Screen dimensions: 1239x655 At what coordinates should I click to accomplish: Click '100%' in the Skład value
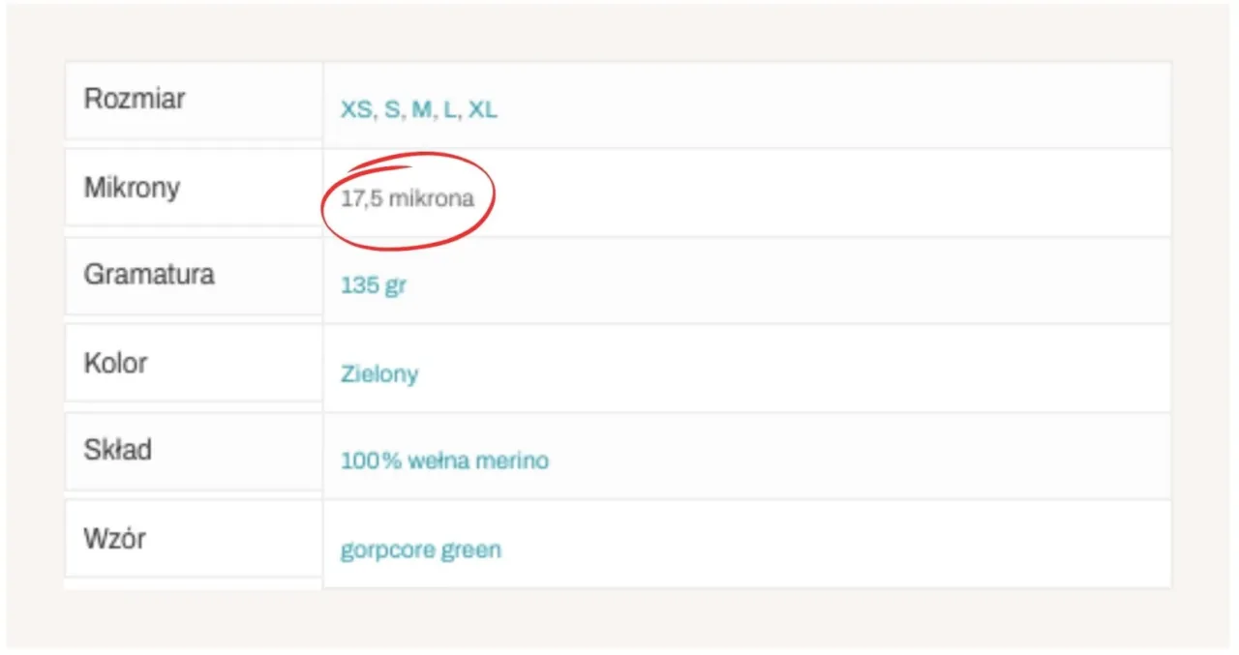click(x=371, y=461)
